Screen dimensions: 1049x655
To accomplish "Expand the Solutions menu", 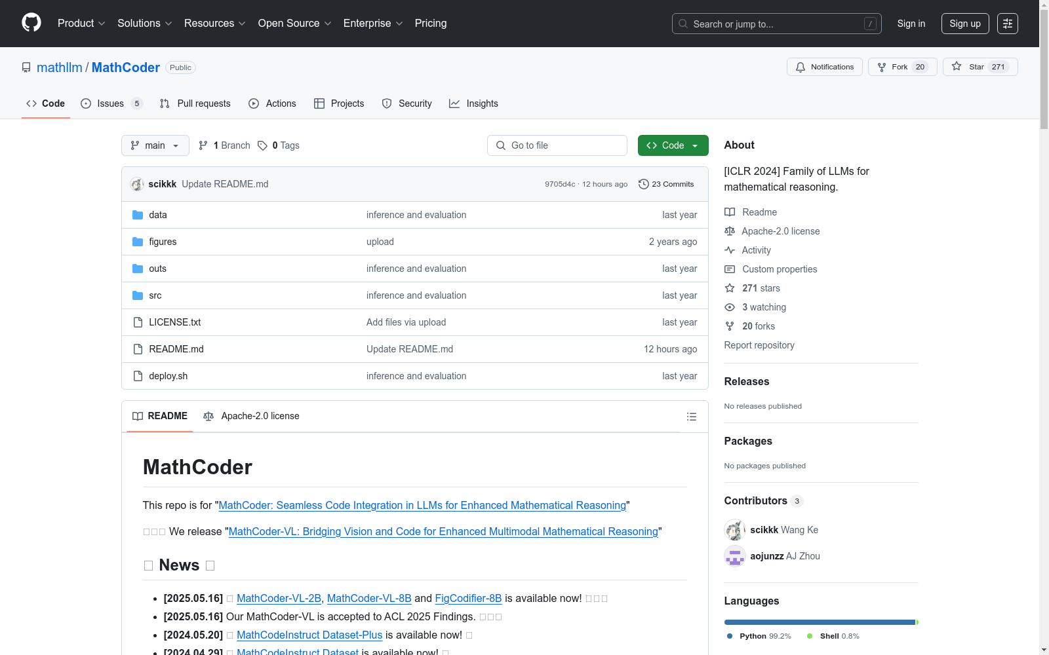I will coord(145,24).
